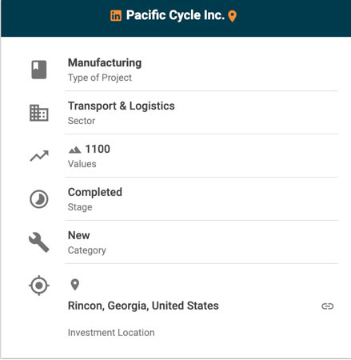This screenshot has width=351, height=360.
Task: Click the Manufacturing project type value
Action: [105, 63]
